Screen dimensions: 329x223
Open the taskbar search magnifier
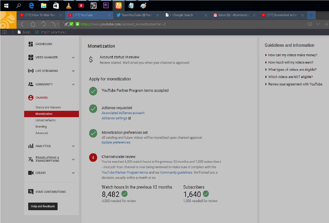(x=19, y=5)
